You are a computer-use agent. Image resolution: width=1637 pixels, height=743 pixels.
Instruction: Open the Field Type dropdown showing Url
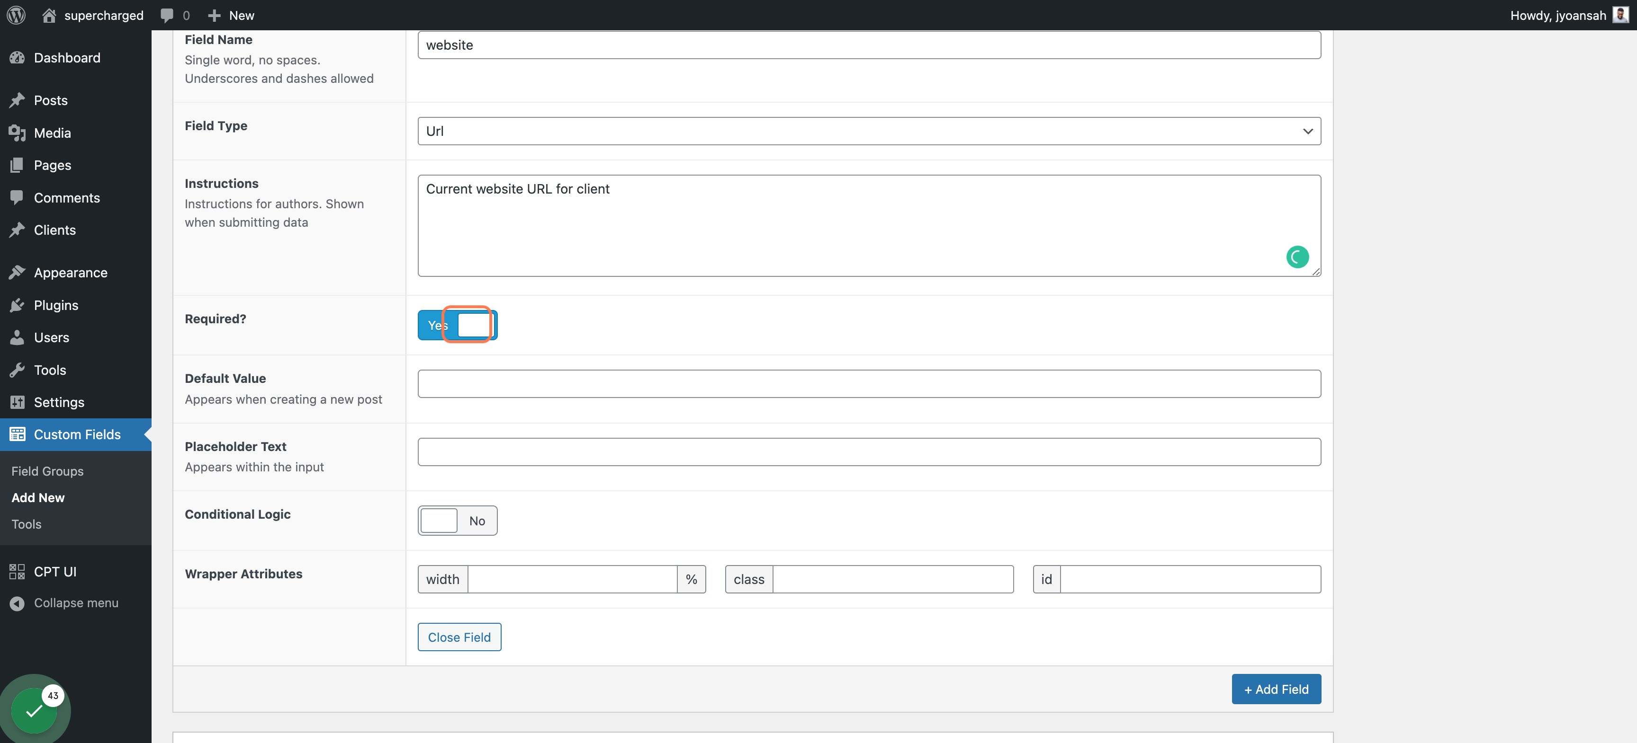coord(869,131)
